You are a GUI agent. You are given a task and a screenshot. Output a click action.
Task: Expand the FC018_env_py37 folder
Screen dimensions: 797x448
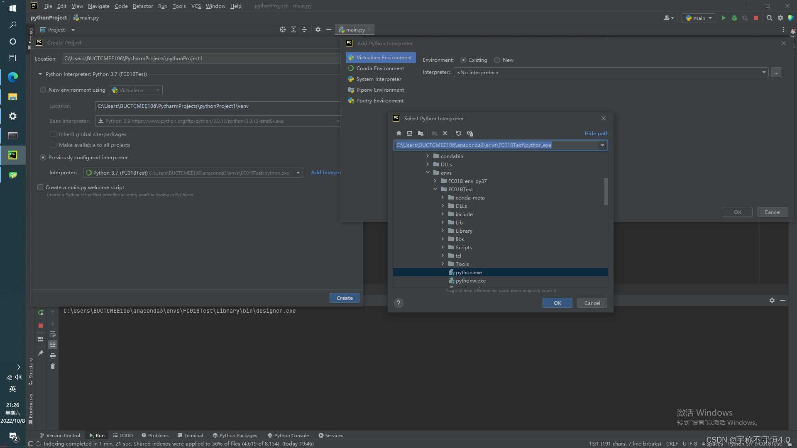pyautogui.click(x=435, y=180)
